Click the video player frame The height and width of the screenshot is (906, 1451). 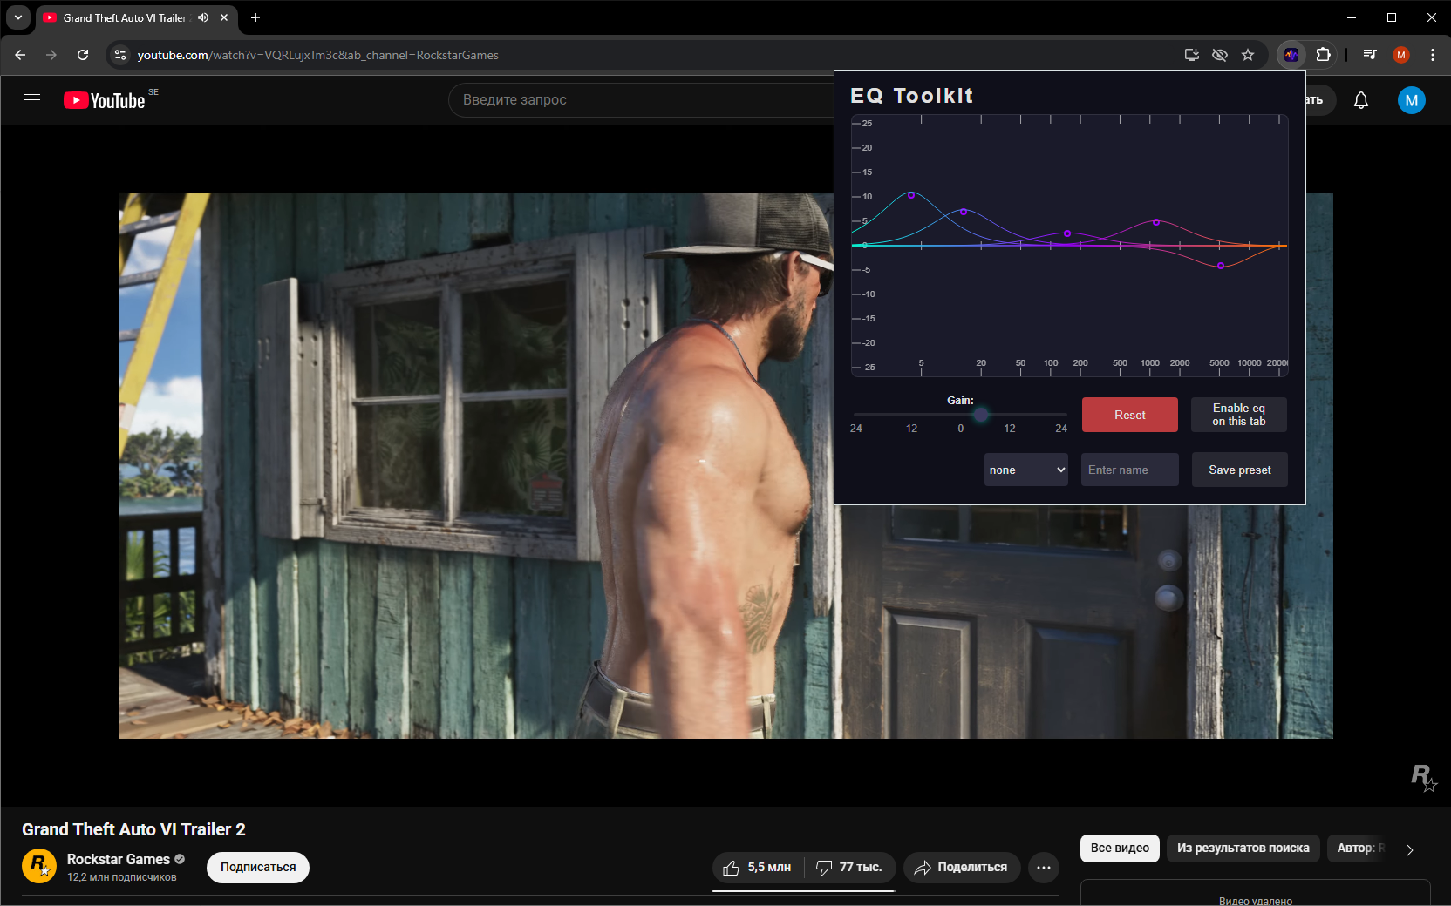pos(476,465)
